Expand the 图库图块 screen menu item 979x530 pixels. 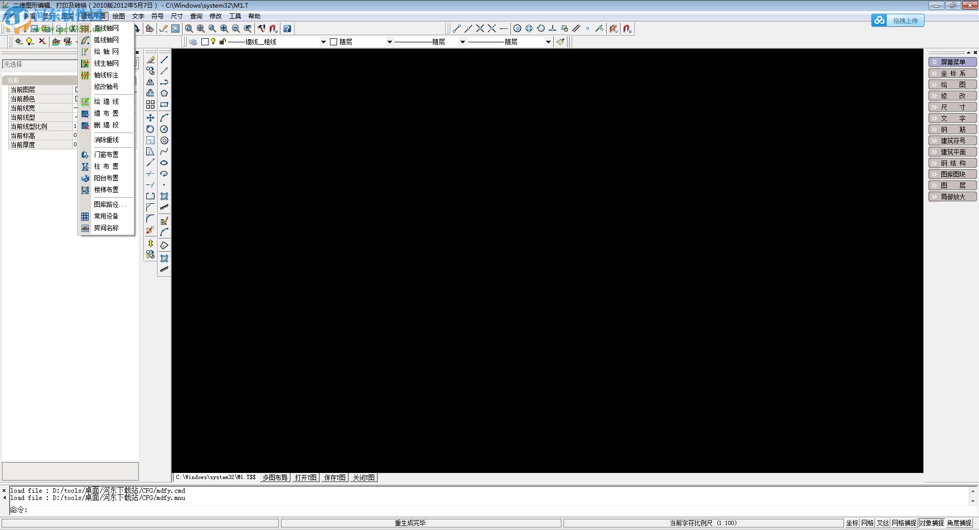[x=952, y=174]
